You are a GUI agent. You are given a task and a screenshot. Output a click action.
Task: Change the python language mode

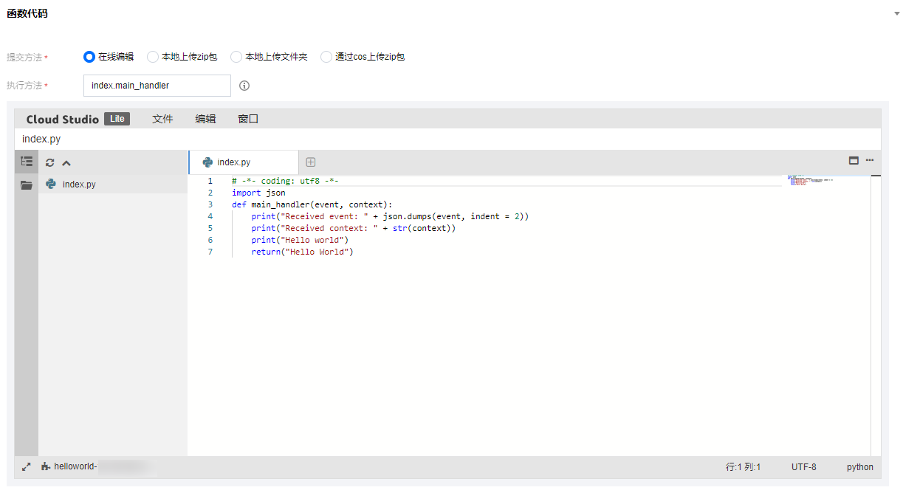click(x=860, y=467)
